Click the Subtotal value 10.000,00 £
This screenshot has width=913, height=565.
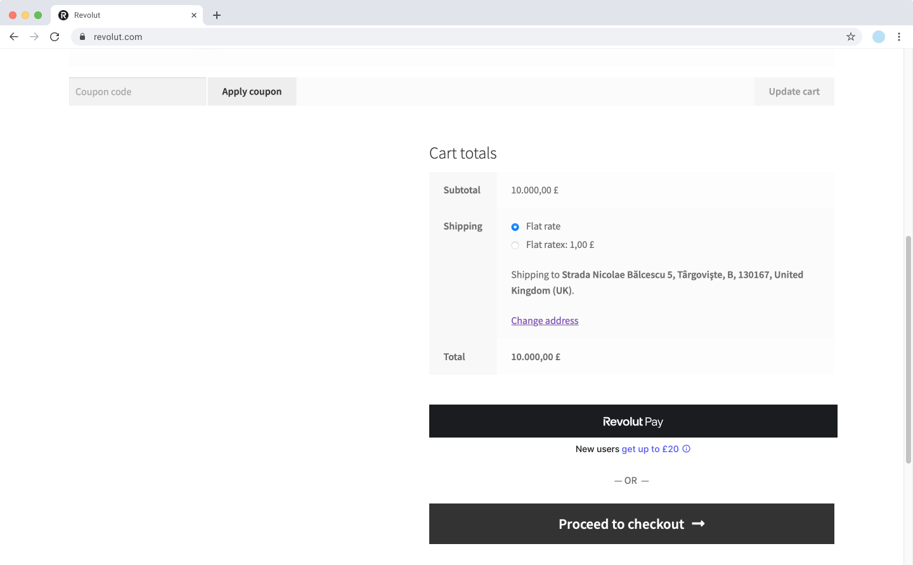click(534, 190)
